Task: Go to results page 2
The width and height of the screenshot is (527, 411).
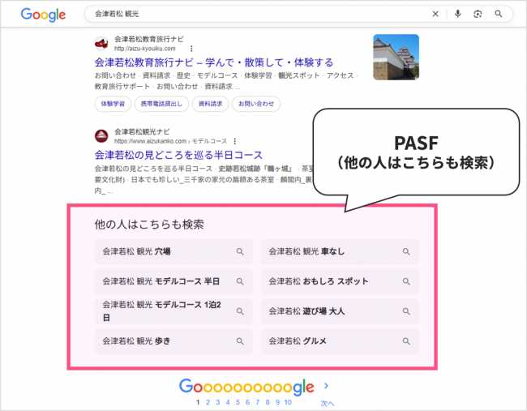Action: (208, 402)
